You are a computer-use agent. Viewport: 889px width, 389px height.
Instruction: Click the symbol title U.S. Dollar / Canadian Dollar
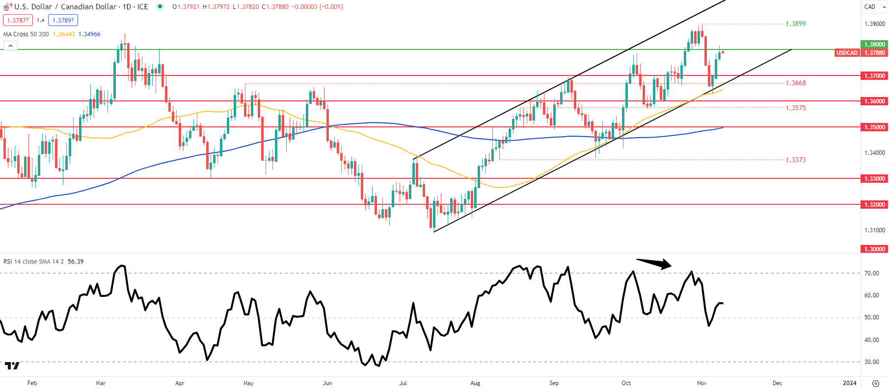[x=65, y=6]
